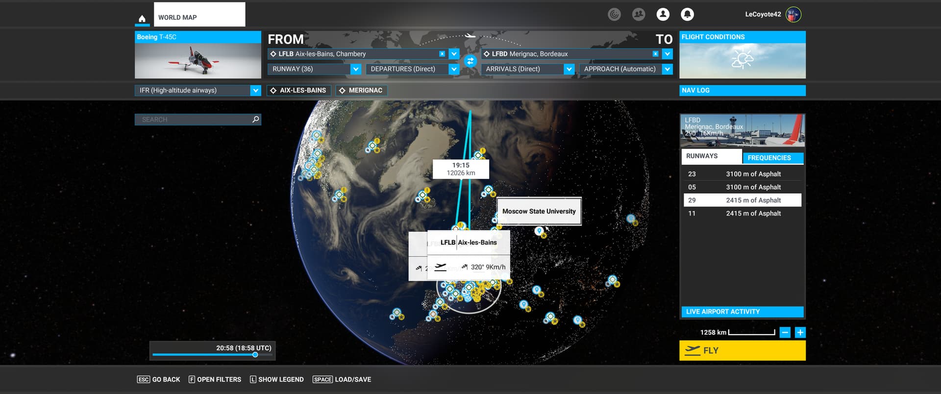Swap departure and arrival airports
The height and width of the screenshot is (394, 941).
[x=470, y=61]
